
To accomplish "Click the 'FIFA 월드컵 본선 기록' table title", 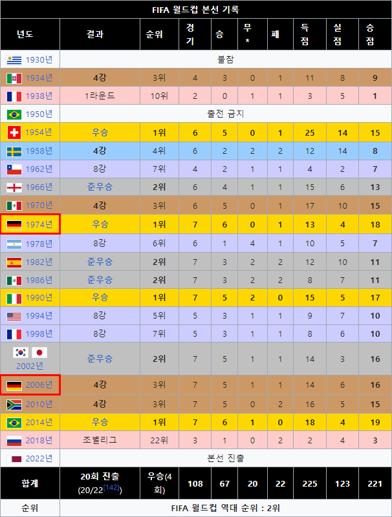I will [x=195, y=10].
